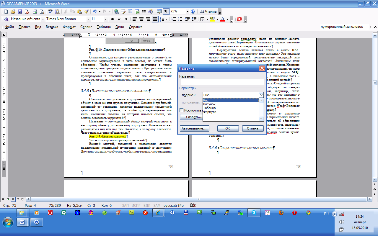Viewport: 378px width, 236px height.
Task: Decrease the paragraph indent
Action: click(x=187, y=19)
